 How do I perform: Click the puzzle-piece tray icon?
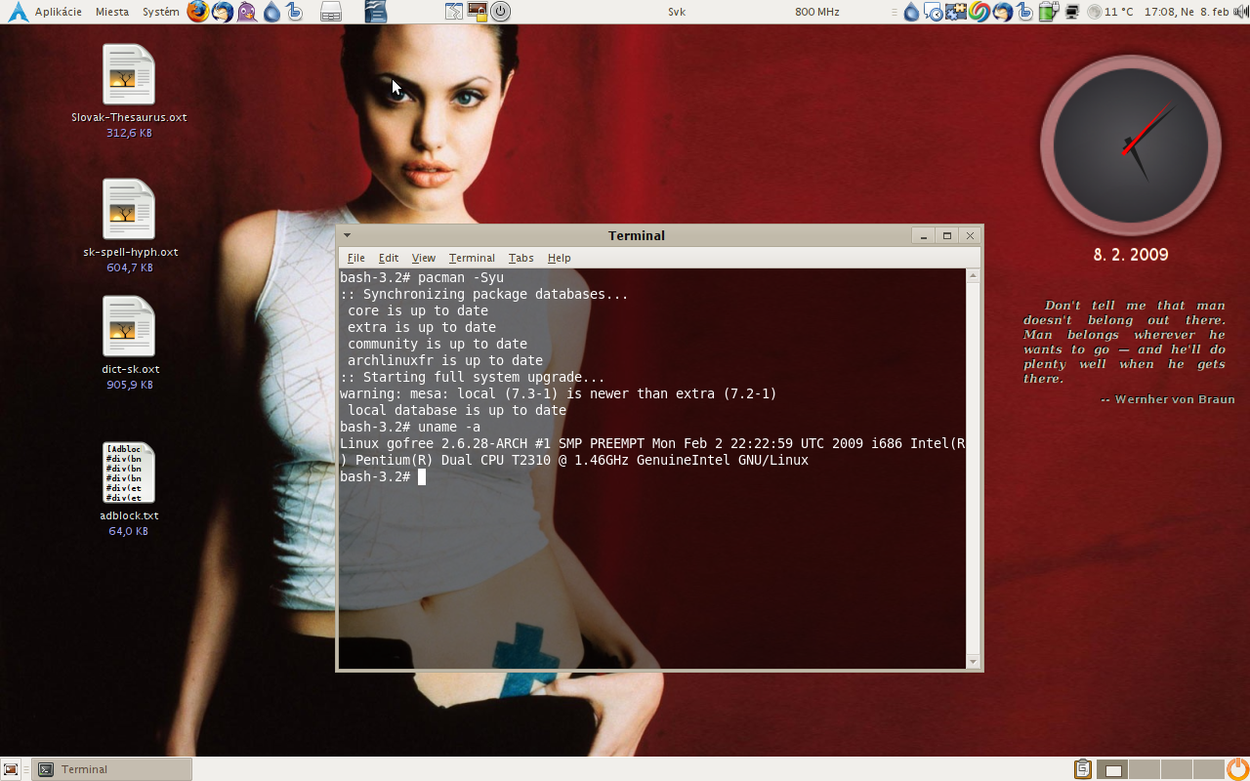(956, 12)
